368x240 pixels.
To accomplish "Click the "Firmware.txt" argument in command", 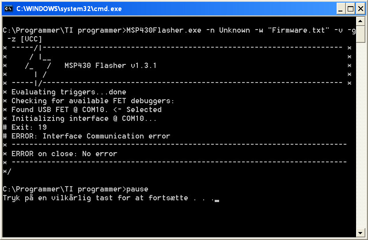I will pos(298,30).
